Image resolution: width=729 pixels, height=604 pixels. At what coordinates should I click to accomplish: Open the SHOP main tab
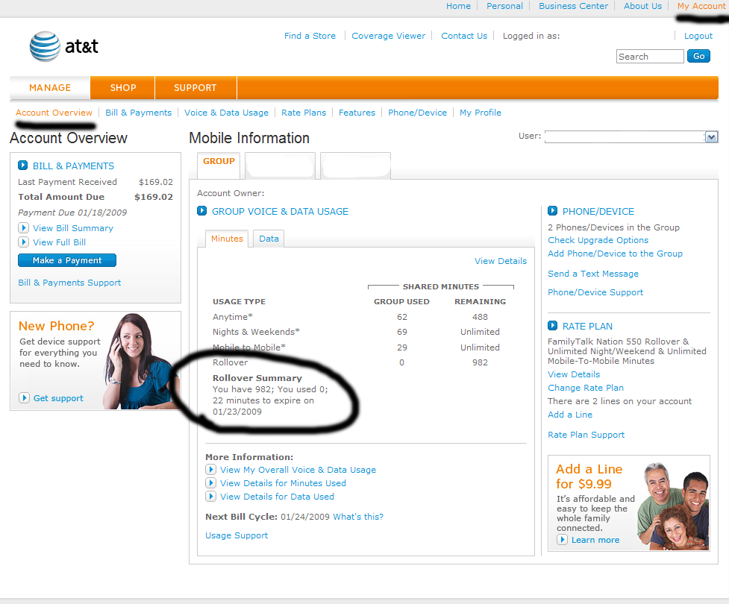click(x=122, y=88)
